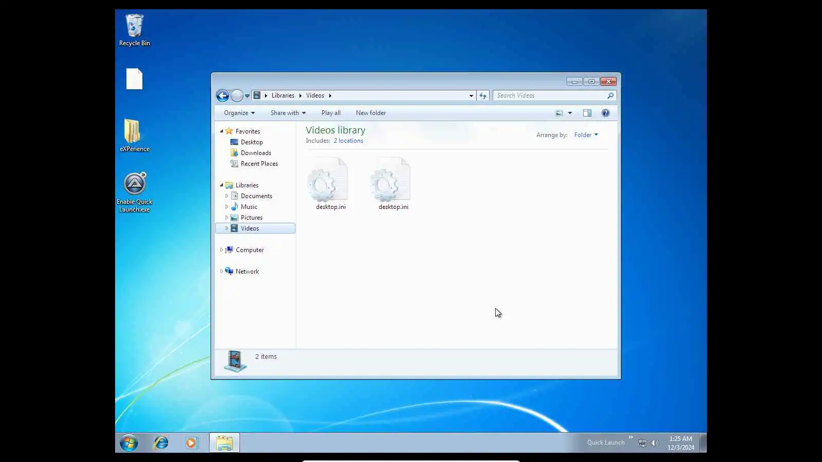822x462 pixels.
Task: Open the Organize menu
Action: coord(239,113)
